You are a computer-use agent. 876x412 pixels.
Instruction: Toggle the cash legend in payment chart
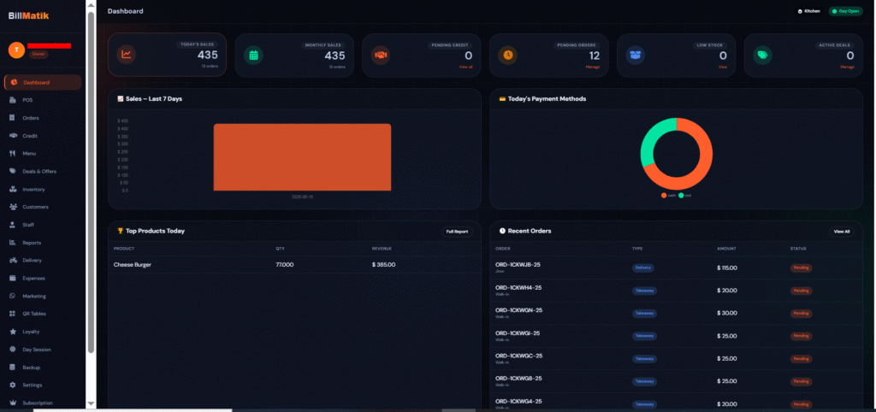(x=668, y=196)
